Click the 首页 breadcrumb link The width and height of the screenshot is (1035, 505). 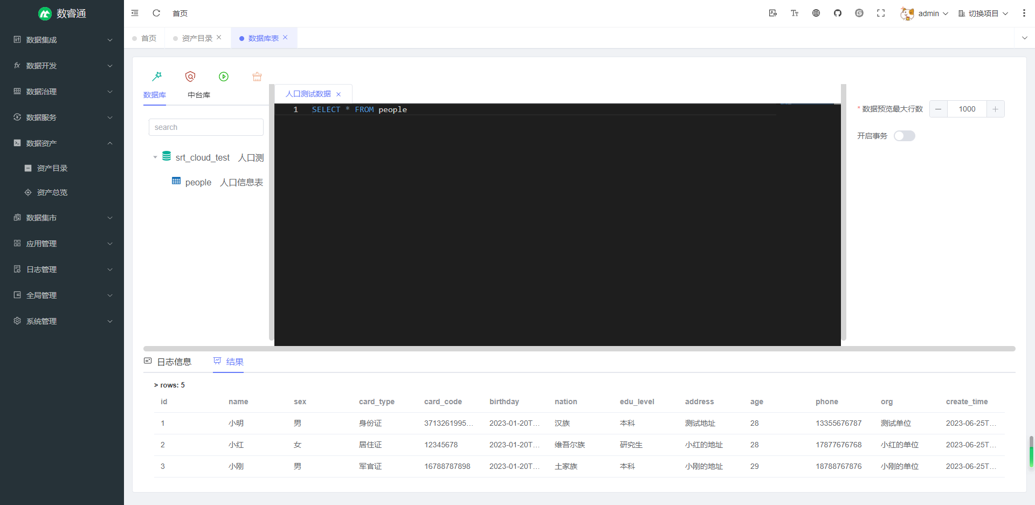[180, 13]
